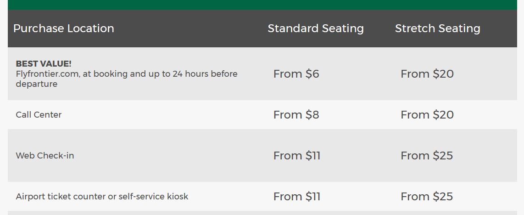Viewport: 524px width, 215px height.
Task: Click the Web Check-in row label
Action: pos(45,156)
